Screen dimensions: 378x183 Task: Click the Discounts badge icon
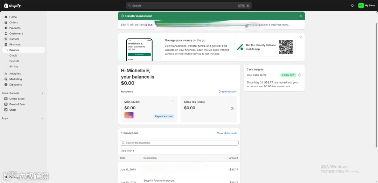6,85
